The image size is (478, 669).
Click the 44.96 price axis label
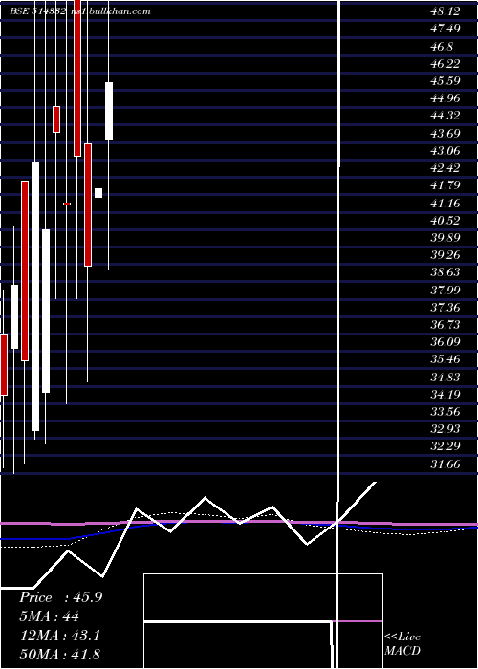point(445,98)
